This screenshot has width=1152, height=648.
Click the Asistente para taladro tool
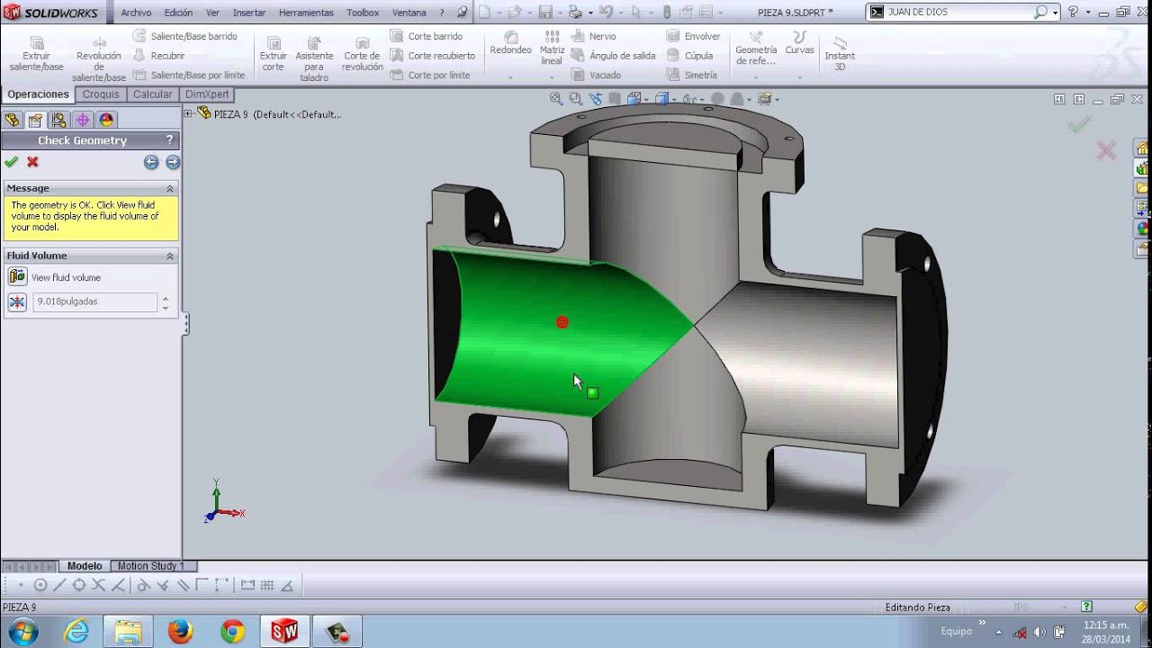[314, 59]
